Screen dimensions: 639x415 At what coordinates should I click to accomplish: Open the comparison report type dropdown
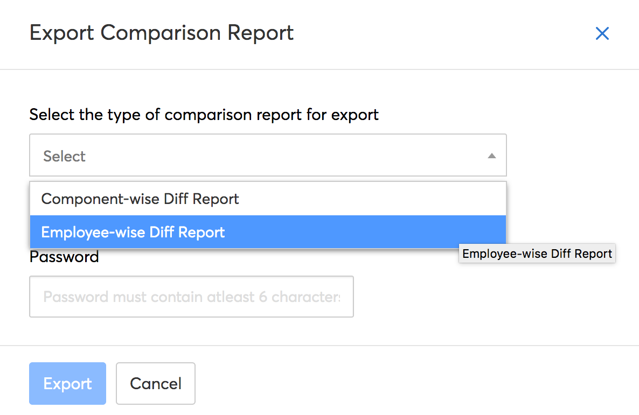[x=268, y=155]
